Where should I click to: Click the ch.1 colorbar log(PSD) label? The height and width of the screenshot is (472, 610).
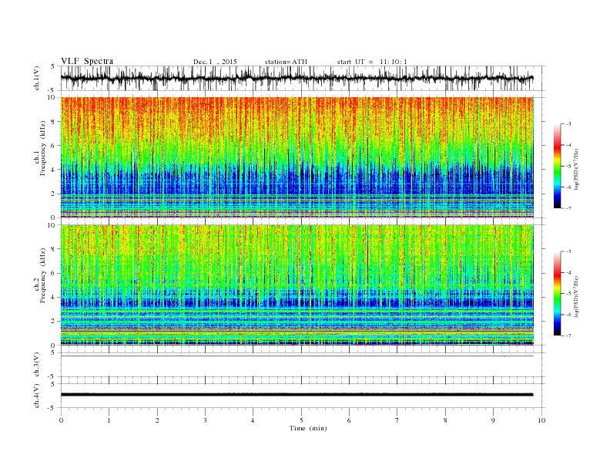(x=577, y=170)
